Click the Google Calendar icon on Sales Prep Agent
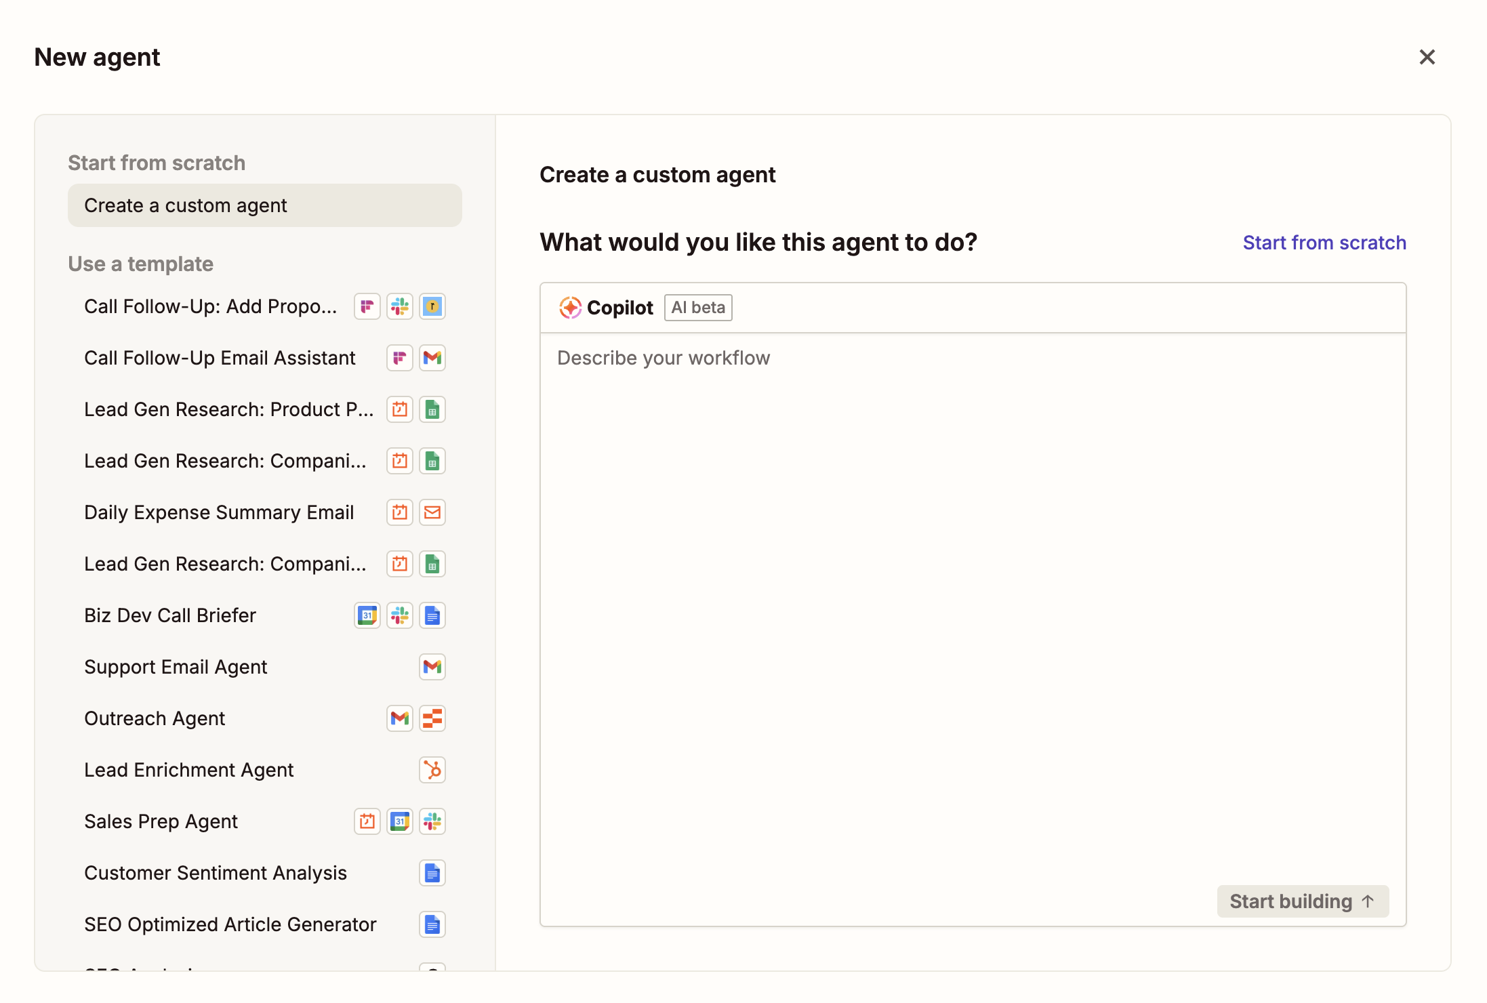Image resolution: width=1487 pixels, height=1003 pixels. pos(399,821)
